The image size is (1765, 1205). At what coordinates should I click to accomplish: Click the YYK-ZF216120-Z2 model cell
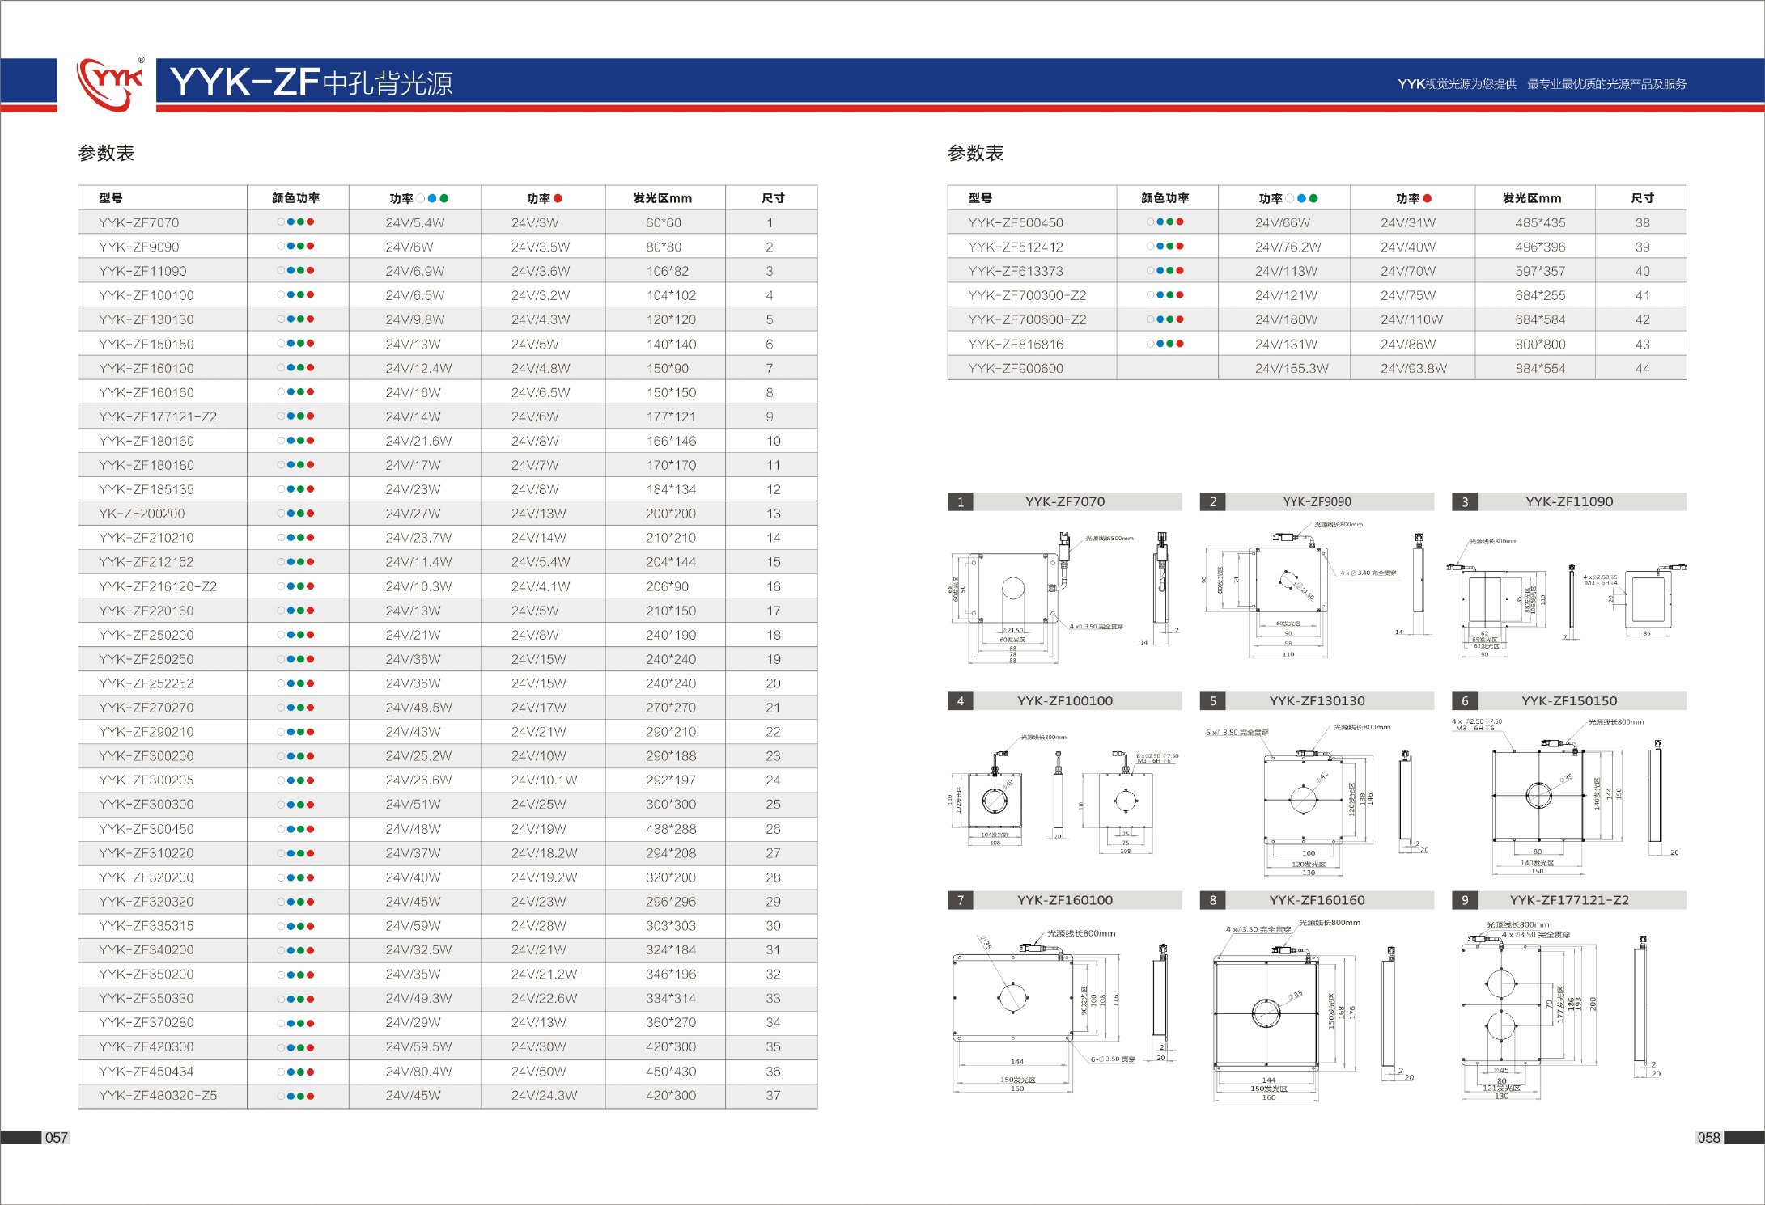click(157, 586)
